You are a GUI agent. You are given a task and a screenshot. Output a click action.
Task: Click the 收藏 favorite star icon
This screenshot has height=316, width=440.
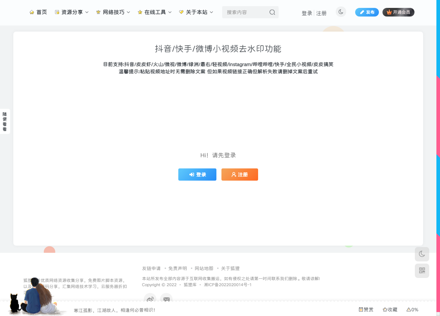click(384, 309)
